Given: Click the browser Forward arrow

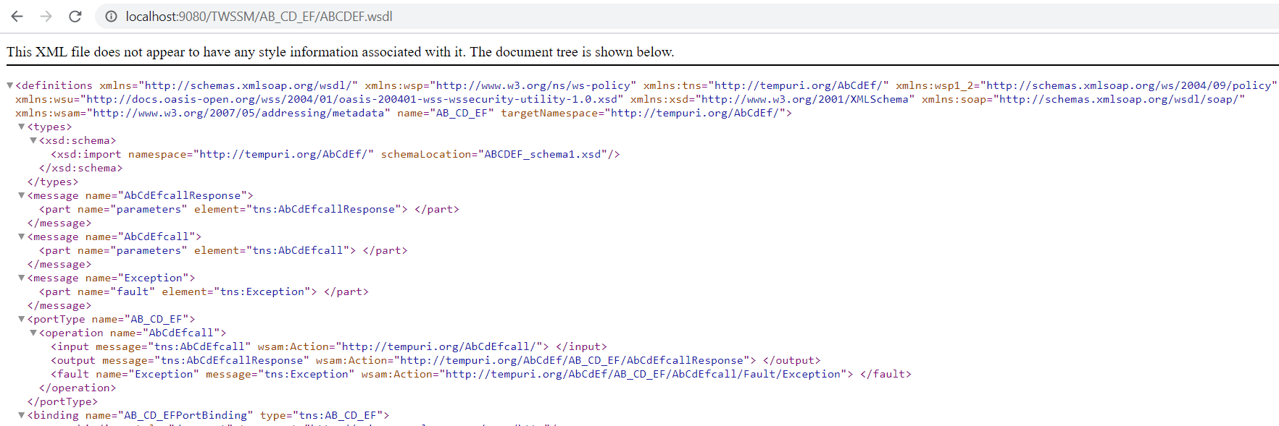Looking at the screenshot, I should 46,16.
